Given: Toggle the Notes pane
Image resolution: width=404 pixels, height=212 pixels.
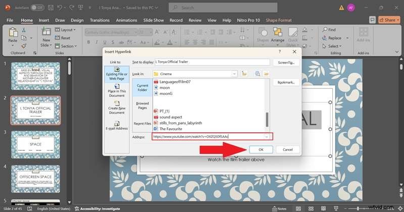Looking at the screenshot, I should pos(279,208).
